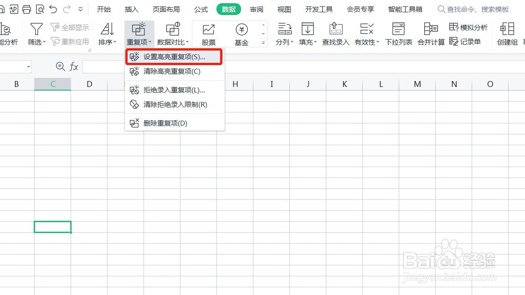Expand the 分列 dropdown arrow

click(292, 42)
